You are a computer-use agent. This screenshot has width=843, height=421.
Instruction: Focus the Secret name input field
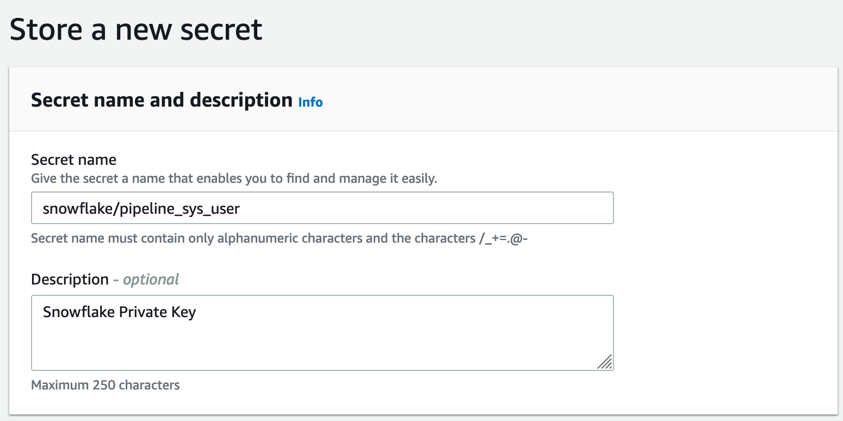pos(323,208)
